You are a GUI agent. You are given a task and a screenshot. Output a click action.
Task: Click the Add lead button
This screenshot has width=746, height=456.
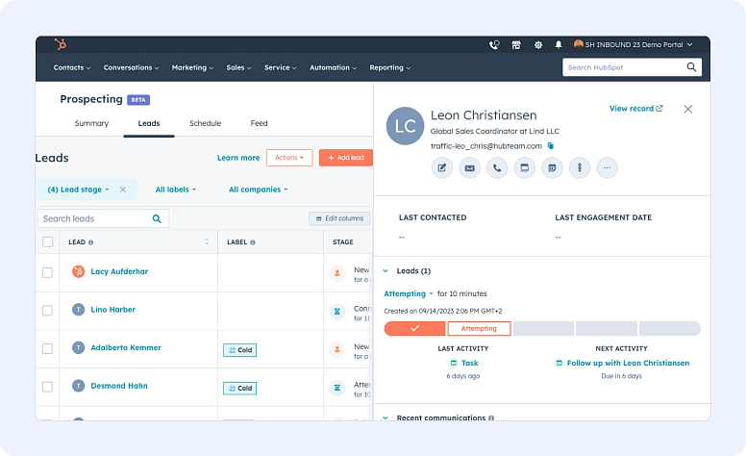[345, 158]
